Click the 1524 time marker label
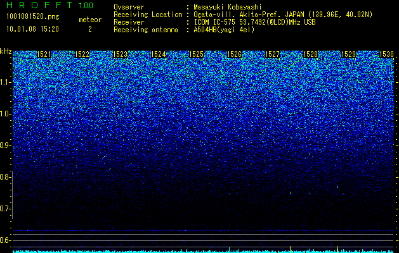 [159, 54]
